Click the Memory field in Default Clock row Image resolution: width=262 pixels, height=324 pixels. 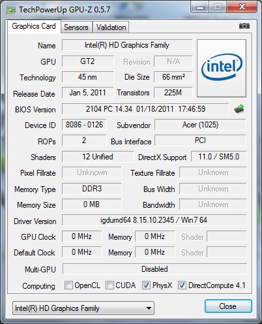(154, 252)
